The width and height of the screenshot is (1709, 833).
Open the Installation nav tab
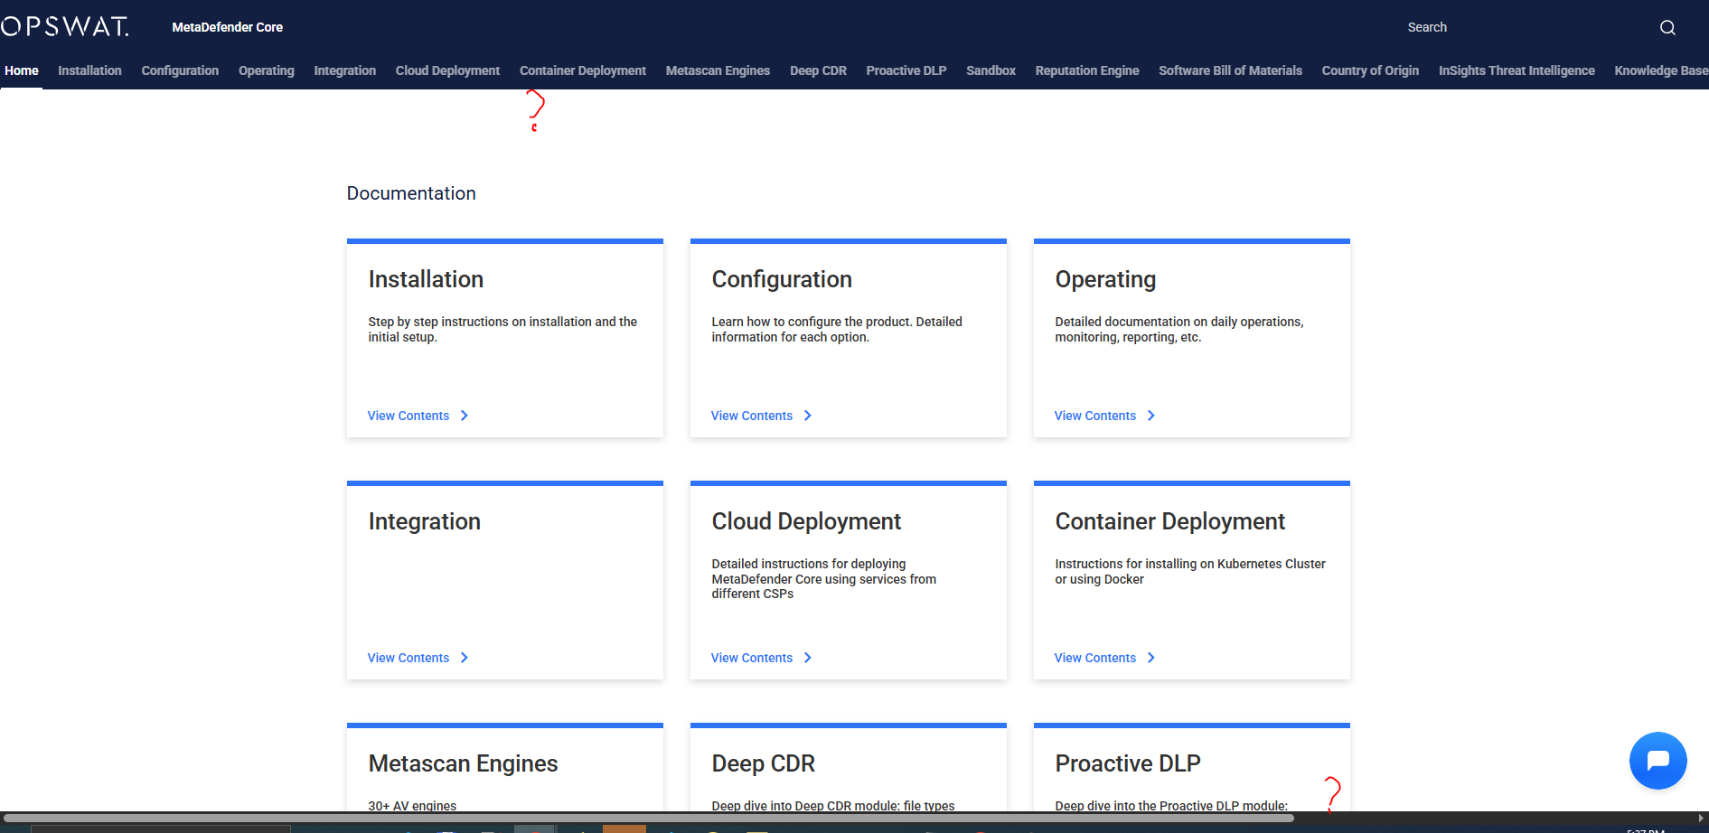89,70
